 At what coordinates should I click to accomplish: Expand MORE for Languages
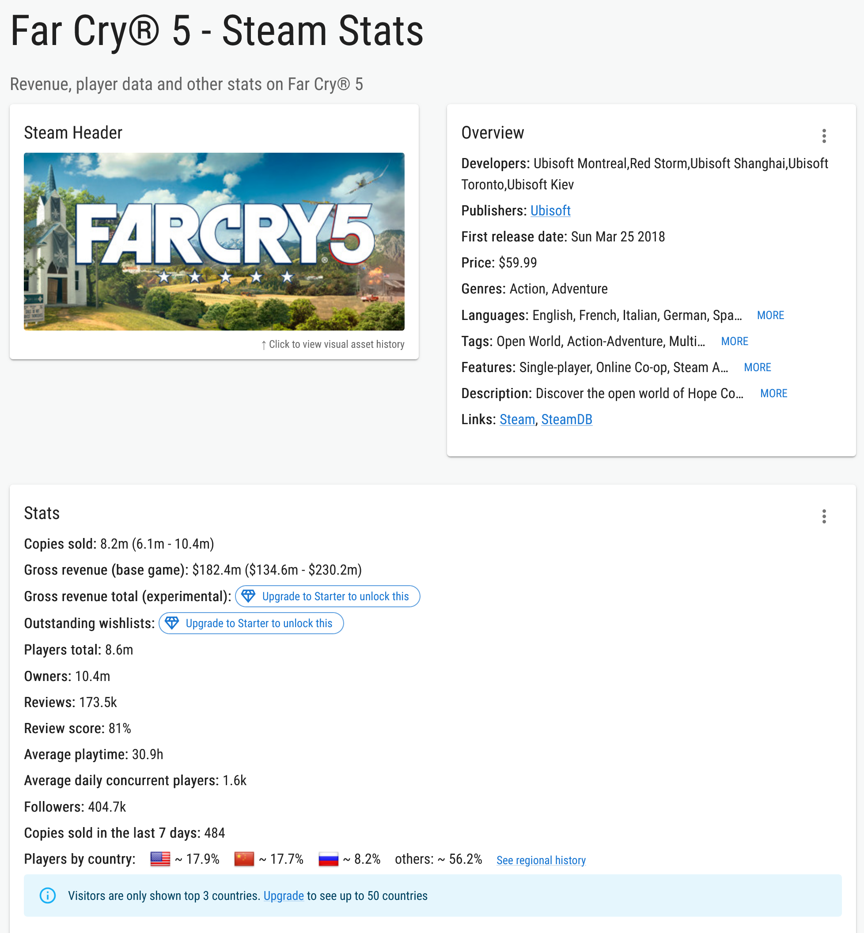[x=770, y=316]
